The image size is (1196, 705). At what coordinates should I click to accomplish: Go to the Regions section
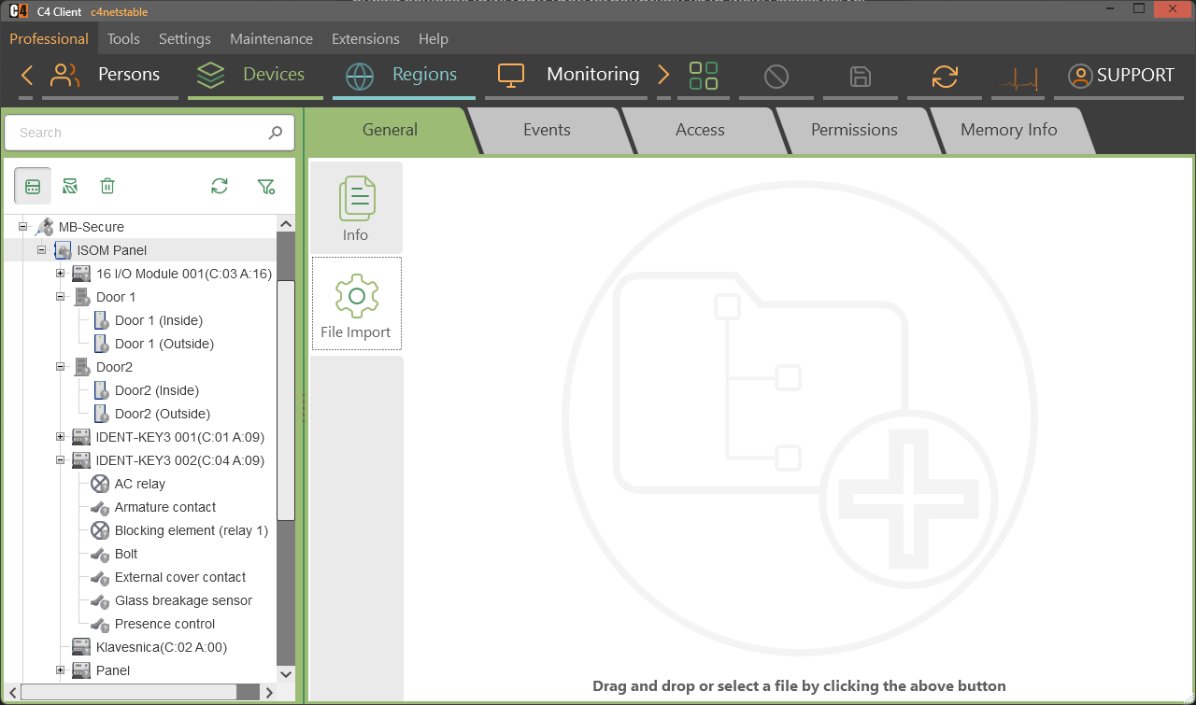point(404,75)
